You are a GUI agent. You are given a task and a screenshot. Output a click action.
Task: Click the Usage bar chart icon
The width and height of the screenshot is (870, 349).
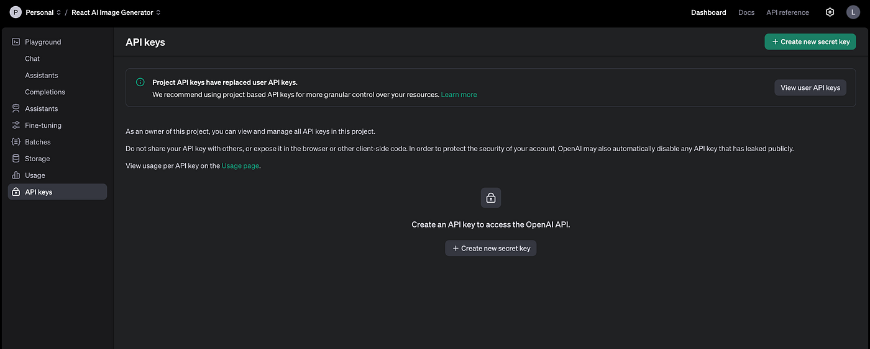click(16, 175)
